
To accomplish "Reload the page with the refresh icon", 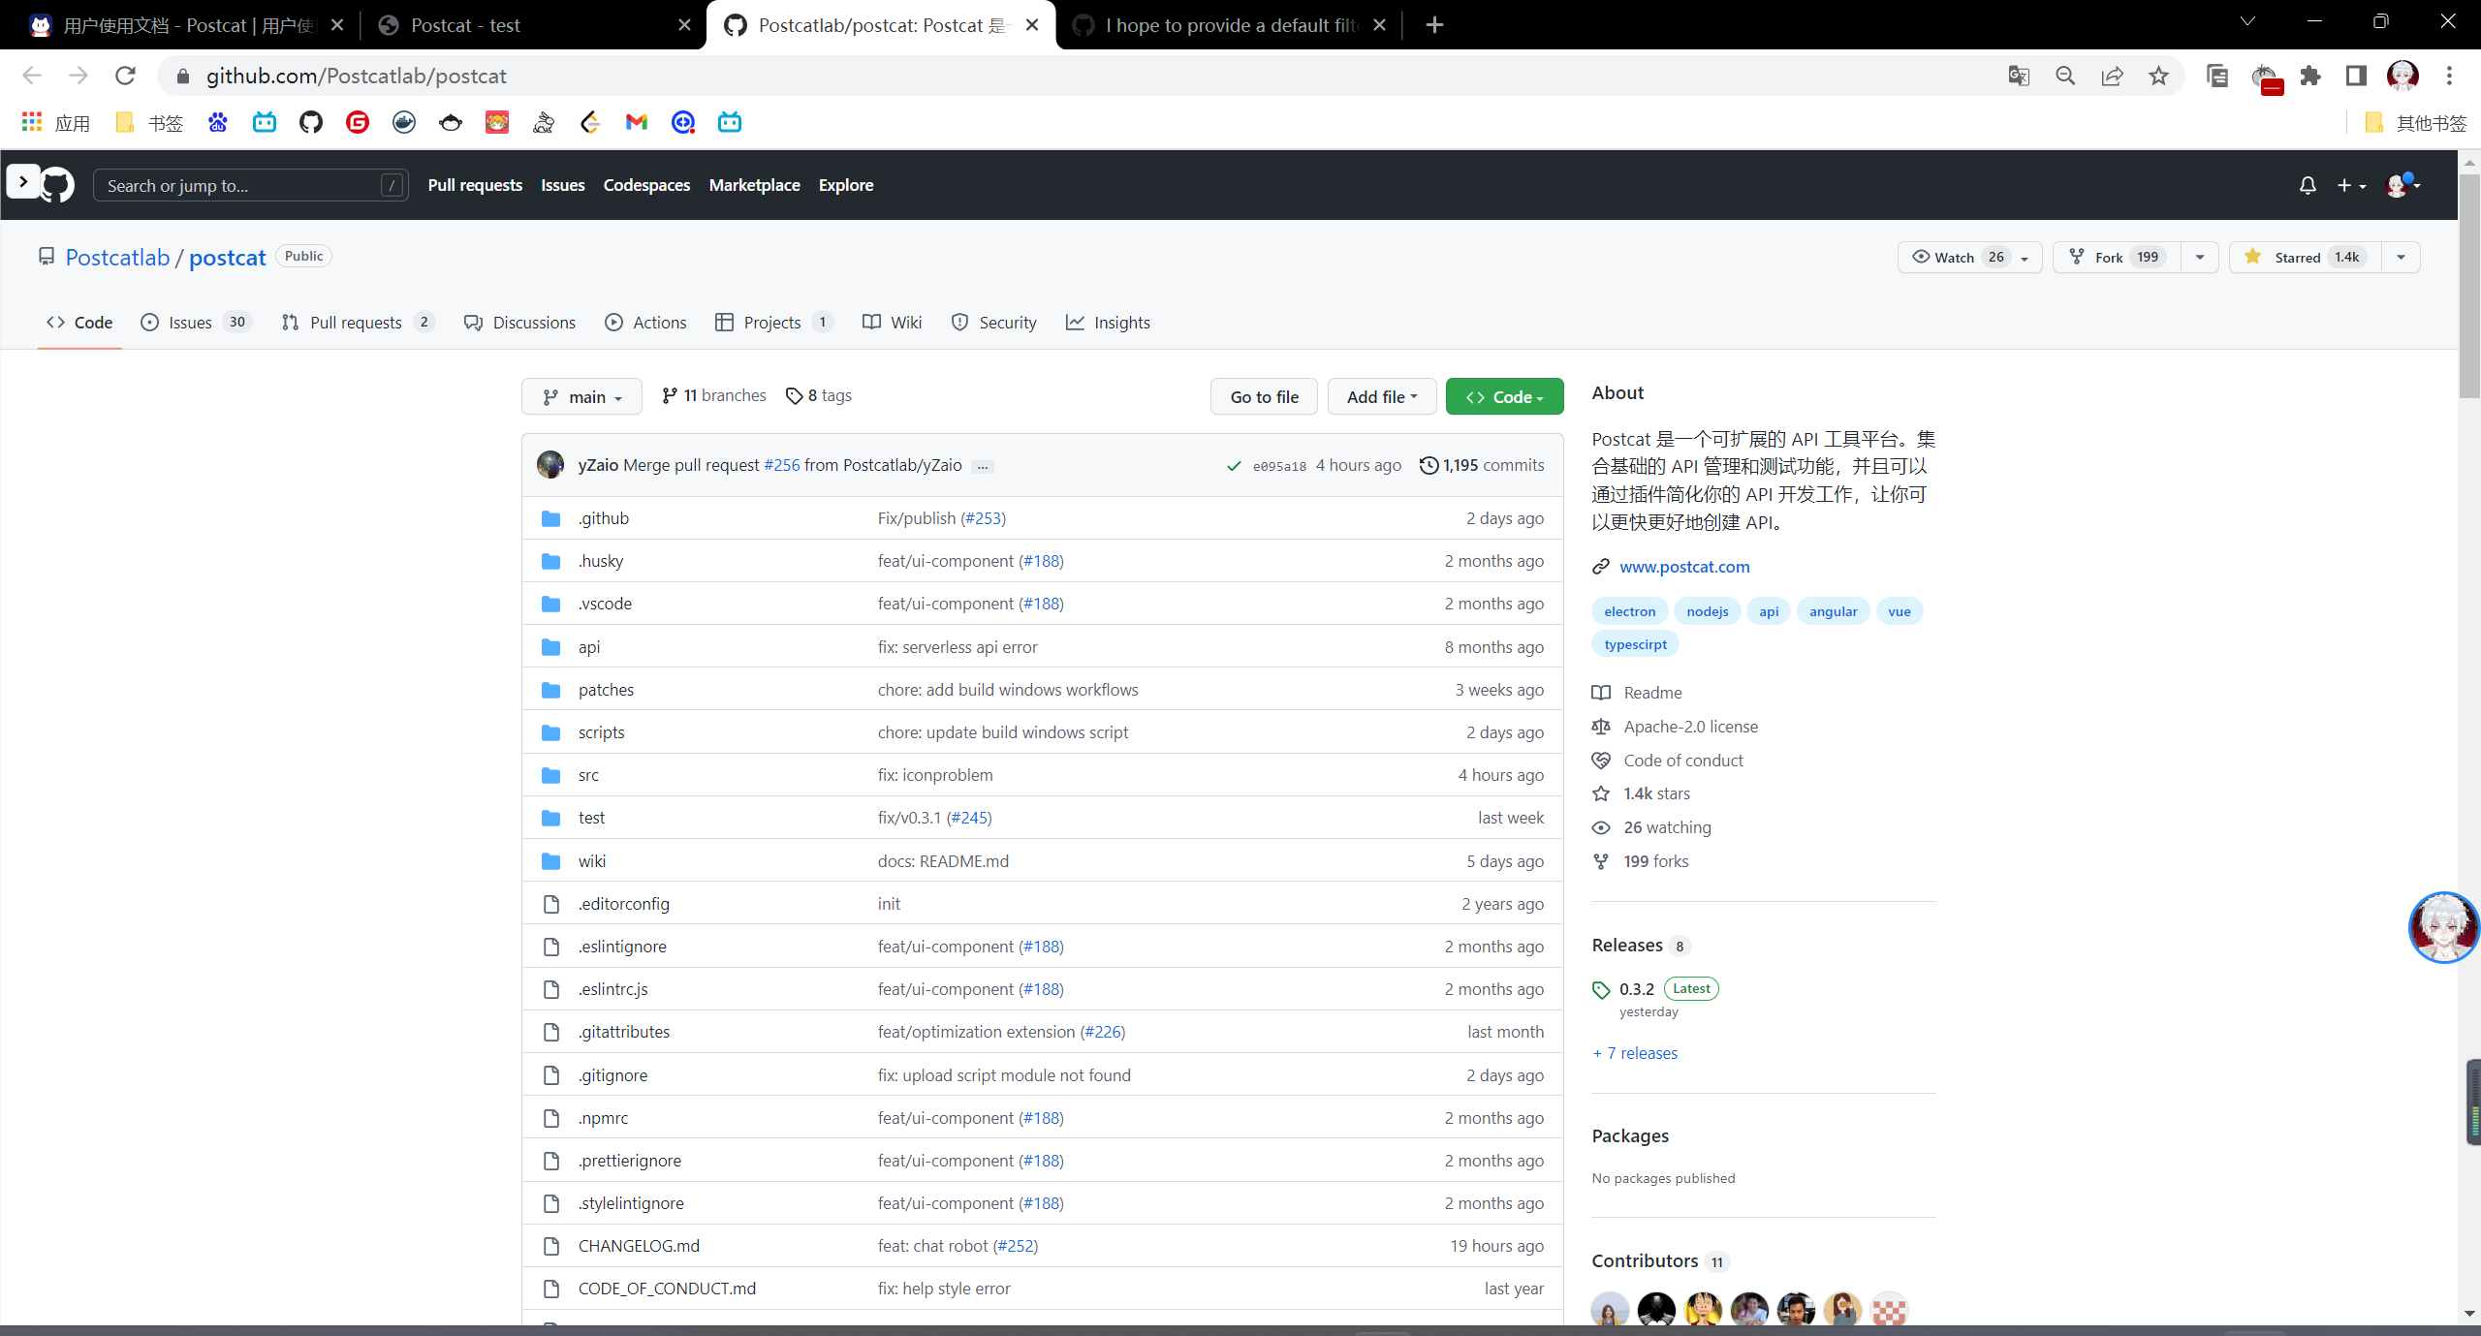I will (x=125, y=76).
